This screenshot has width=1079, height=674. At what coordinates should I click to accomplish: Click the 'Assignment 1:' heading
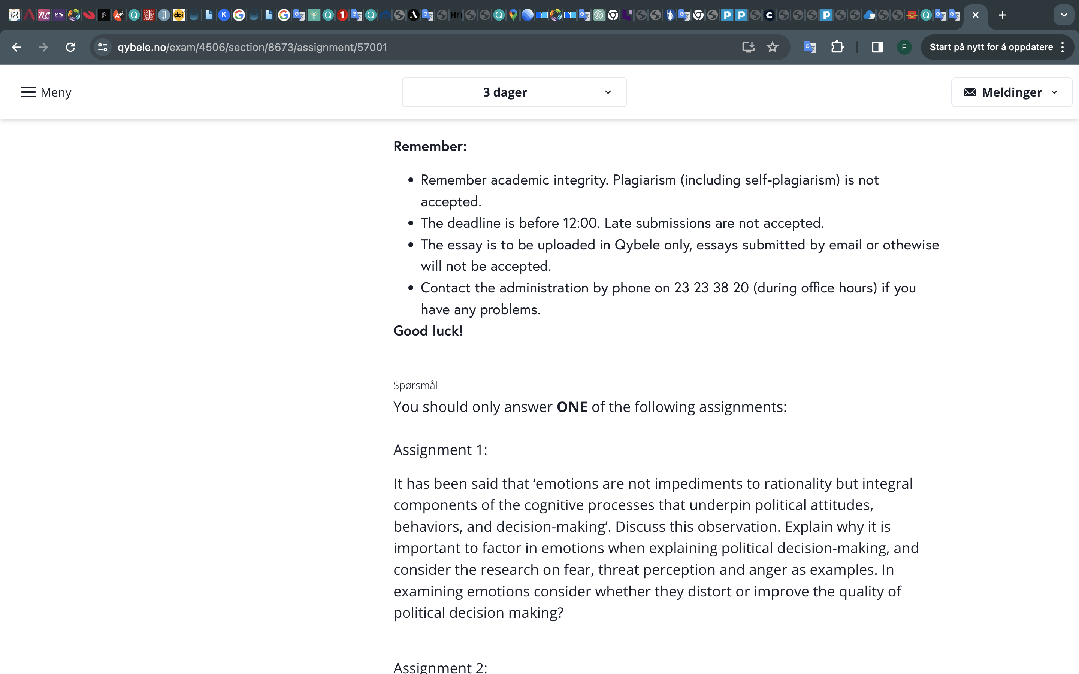click(441, 450)
